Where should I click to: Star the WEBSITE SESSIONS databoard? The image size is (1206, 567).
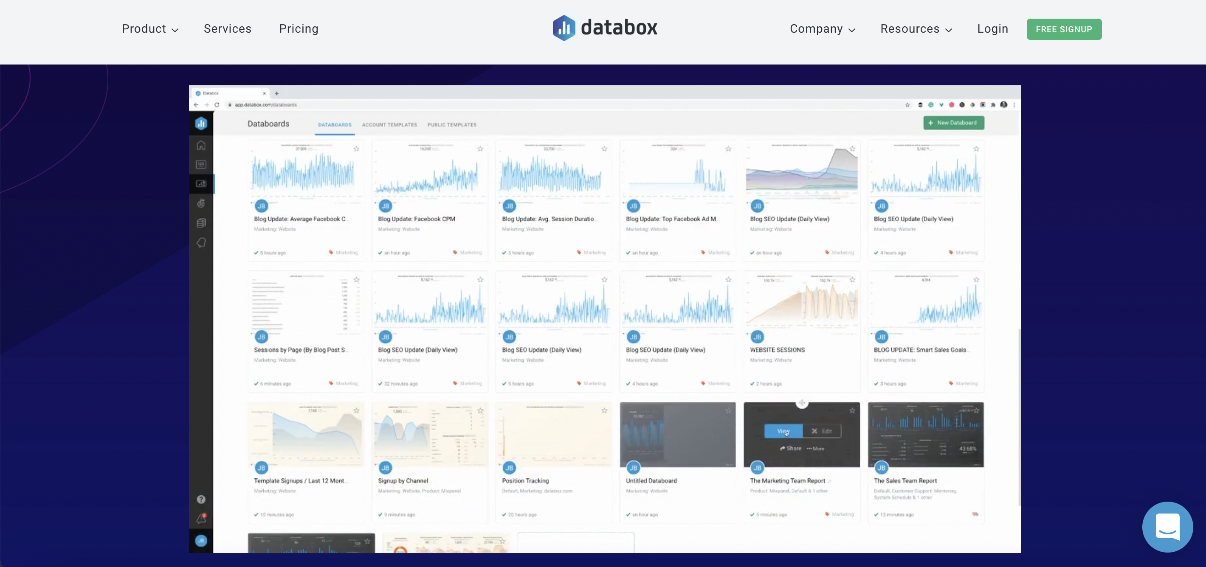[x=852, y=280]
